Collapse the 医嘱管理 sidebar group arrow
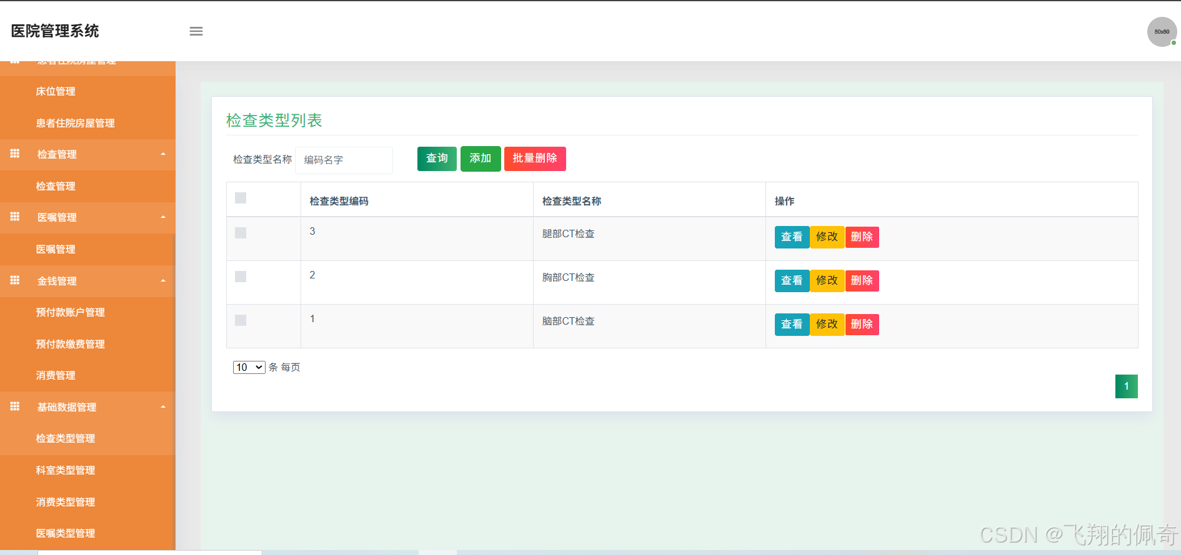 163,217
